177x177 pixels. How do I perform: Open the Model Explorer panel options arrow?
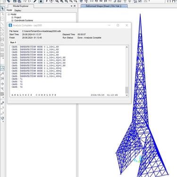(x=71, y=6)
